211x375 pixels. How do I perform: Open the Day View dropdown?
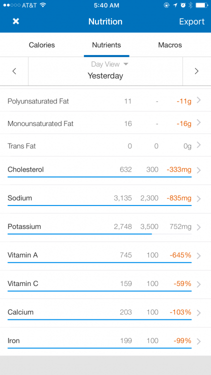(110, 64)
